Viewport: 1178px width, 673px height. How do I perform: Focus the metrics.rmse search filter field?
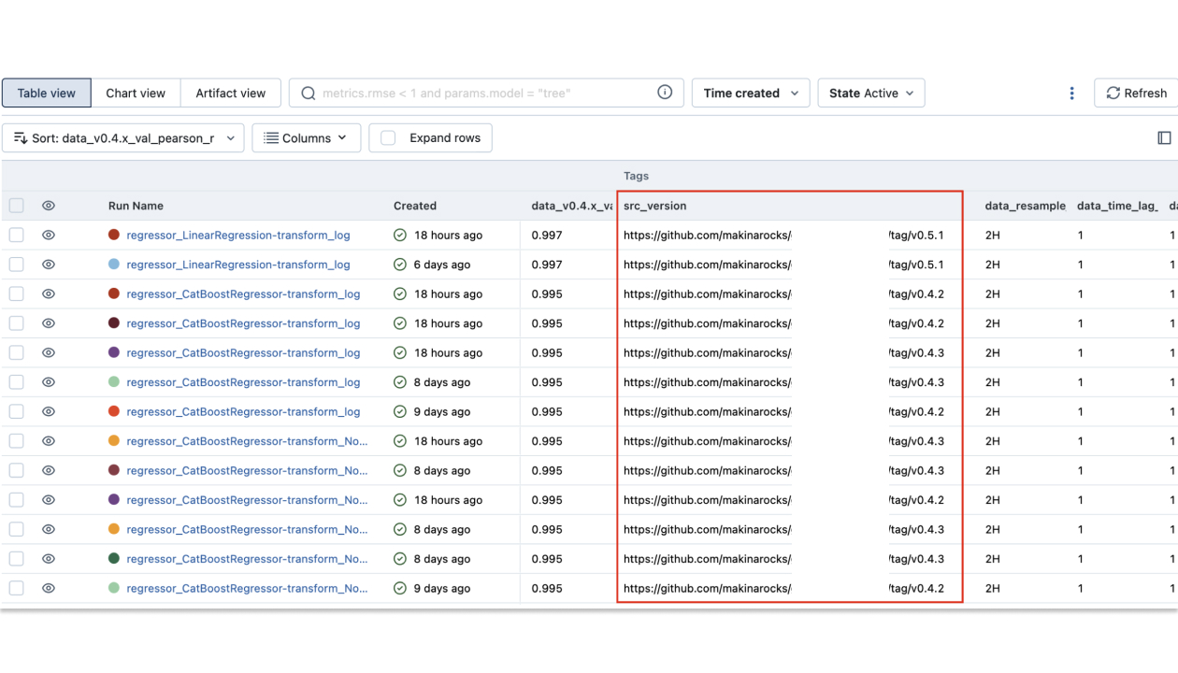486,93
